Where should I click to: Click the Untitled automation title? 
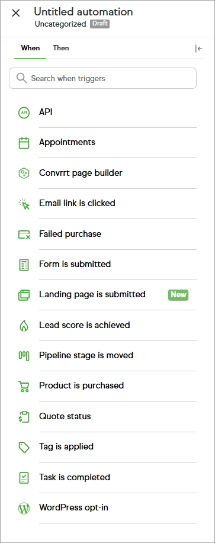pos(83,12)
